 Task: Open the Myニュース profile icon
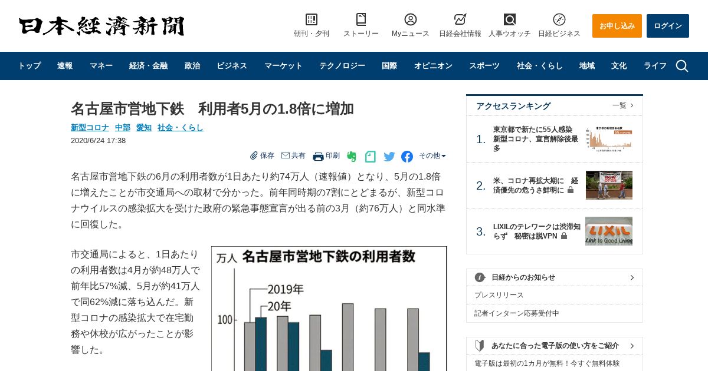[411, 19]
